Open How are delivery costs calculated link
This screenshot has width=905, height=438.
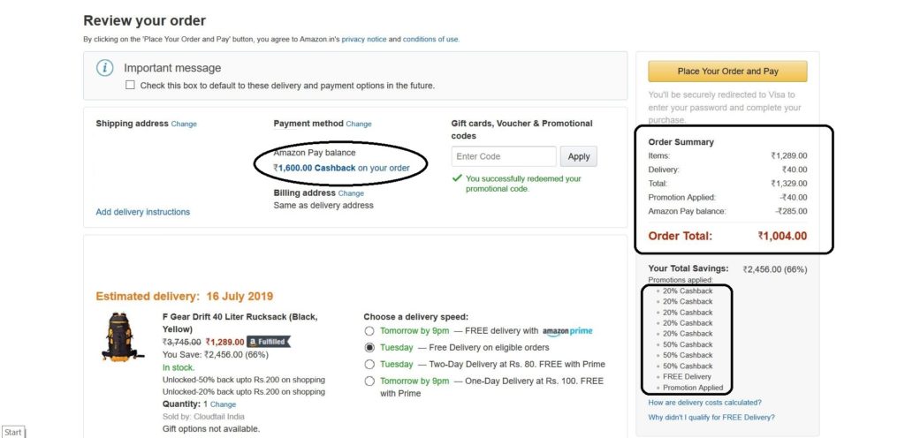pos(704,403)
